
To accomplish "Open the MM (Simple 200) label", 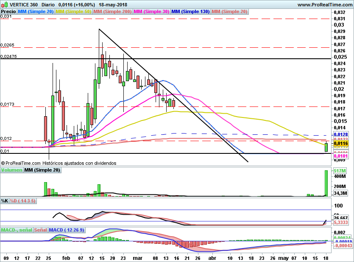I will pyautogui.click(x=112, y=11).
